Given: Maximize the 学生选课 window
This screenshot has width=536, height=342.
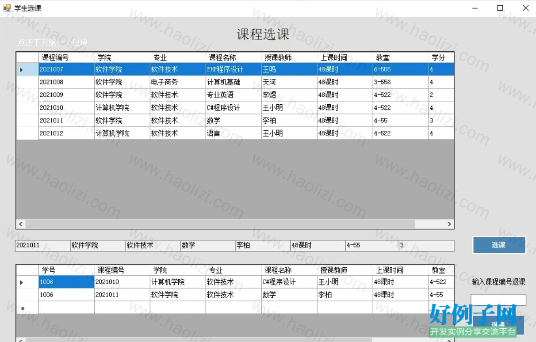Looking at the screenshot, I should pyautogui.click(x=500, y=8).
